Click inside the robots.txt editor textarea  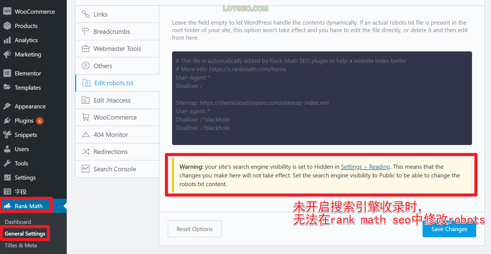click(x=322, y=98)
